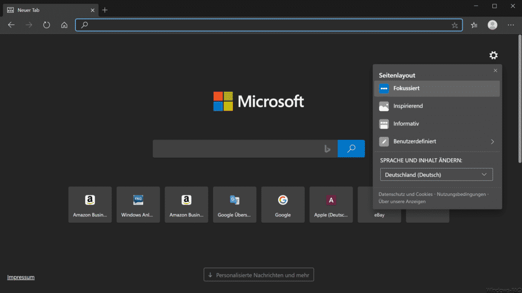Open Über unsere Anzeigen link
522x293 pixels.
402,201
